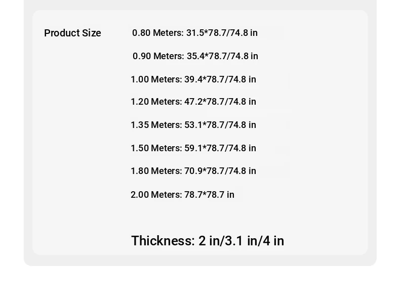
Task: Select the 0.90 Meters size line
Action: tap(195, 56)
